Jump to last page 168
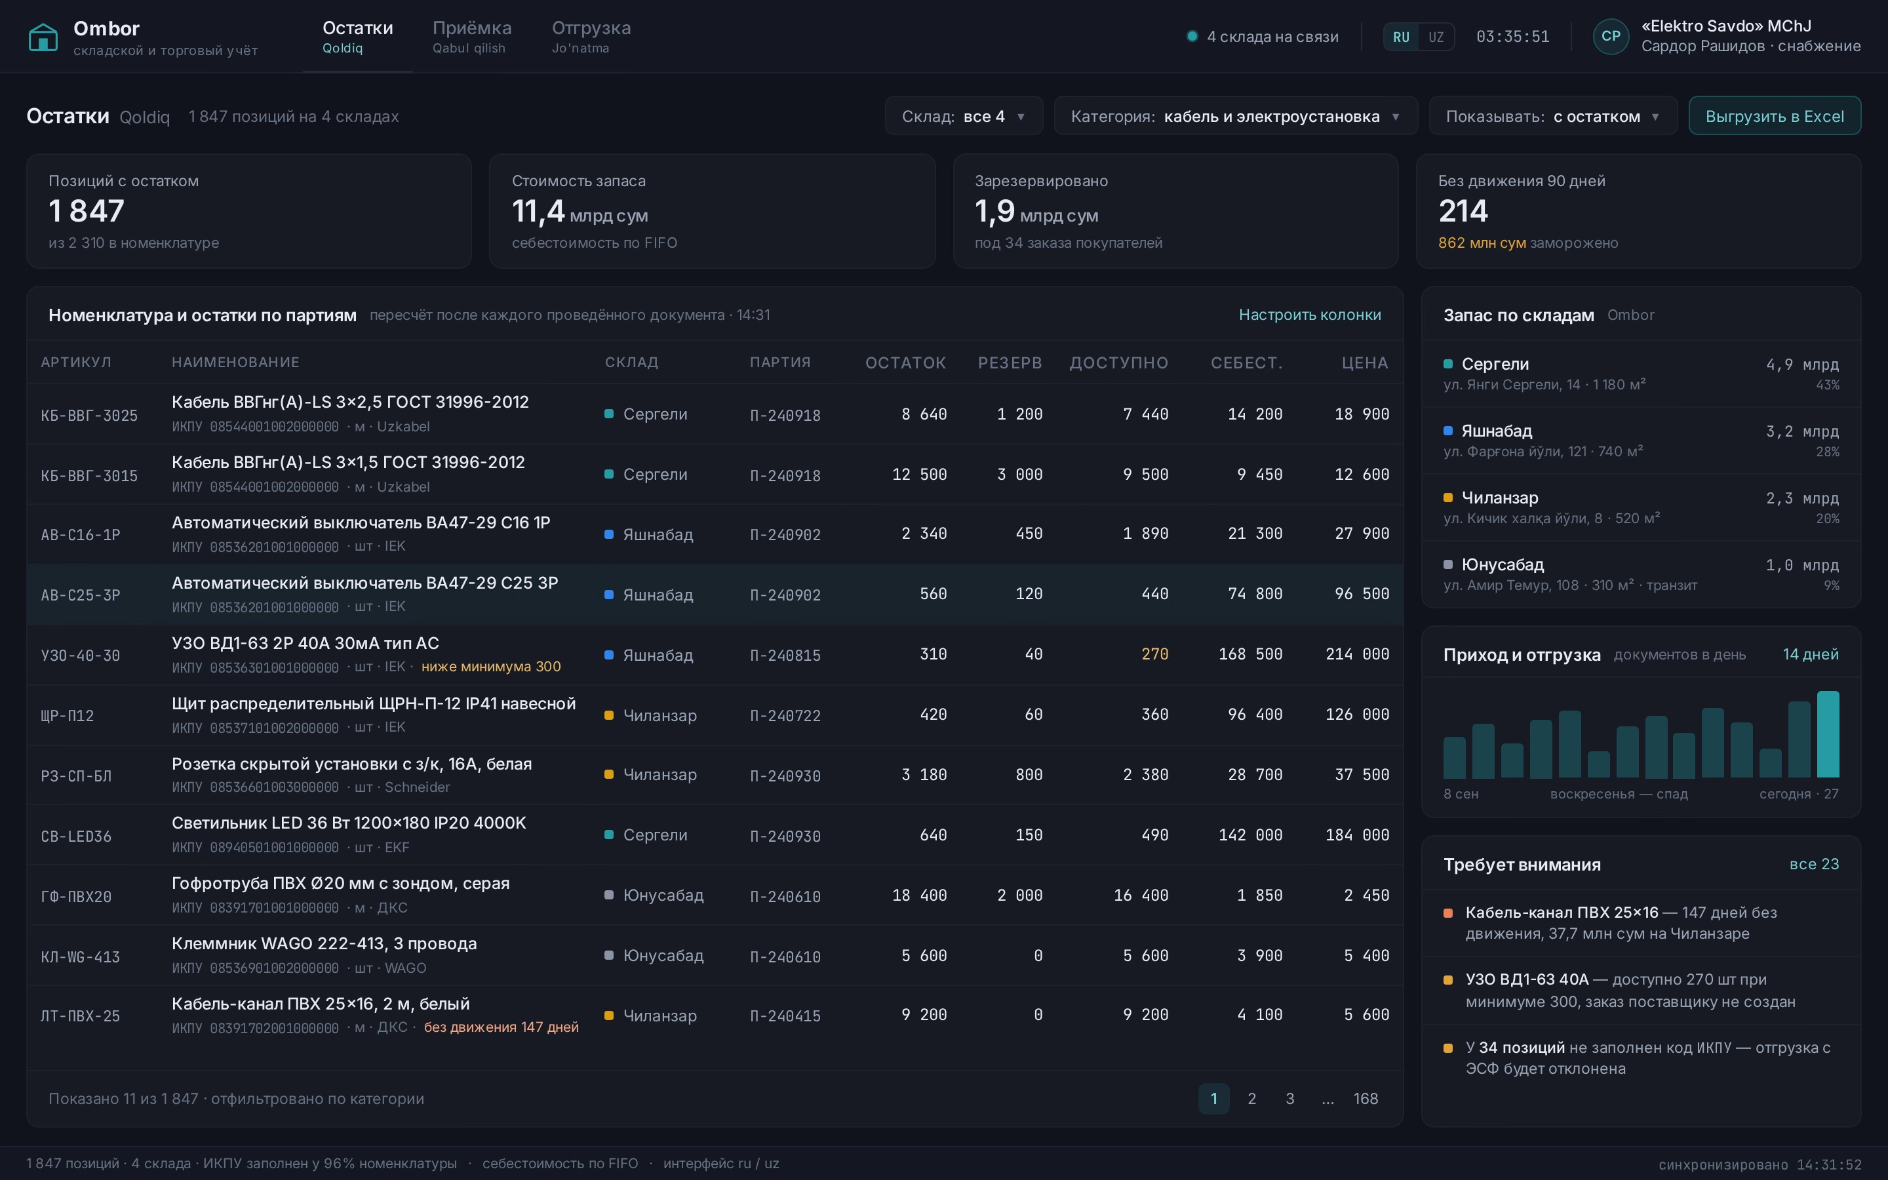This screenshot has width=1888, height=1180. 1366,1098
